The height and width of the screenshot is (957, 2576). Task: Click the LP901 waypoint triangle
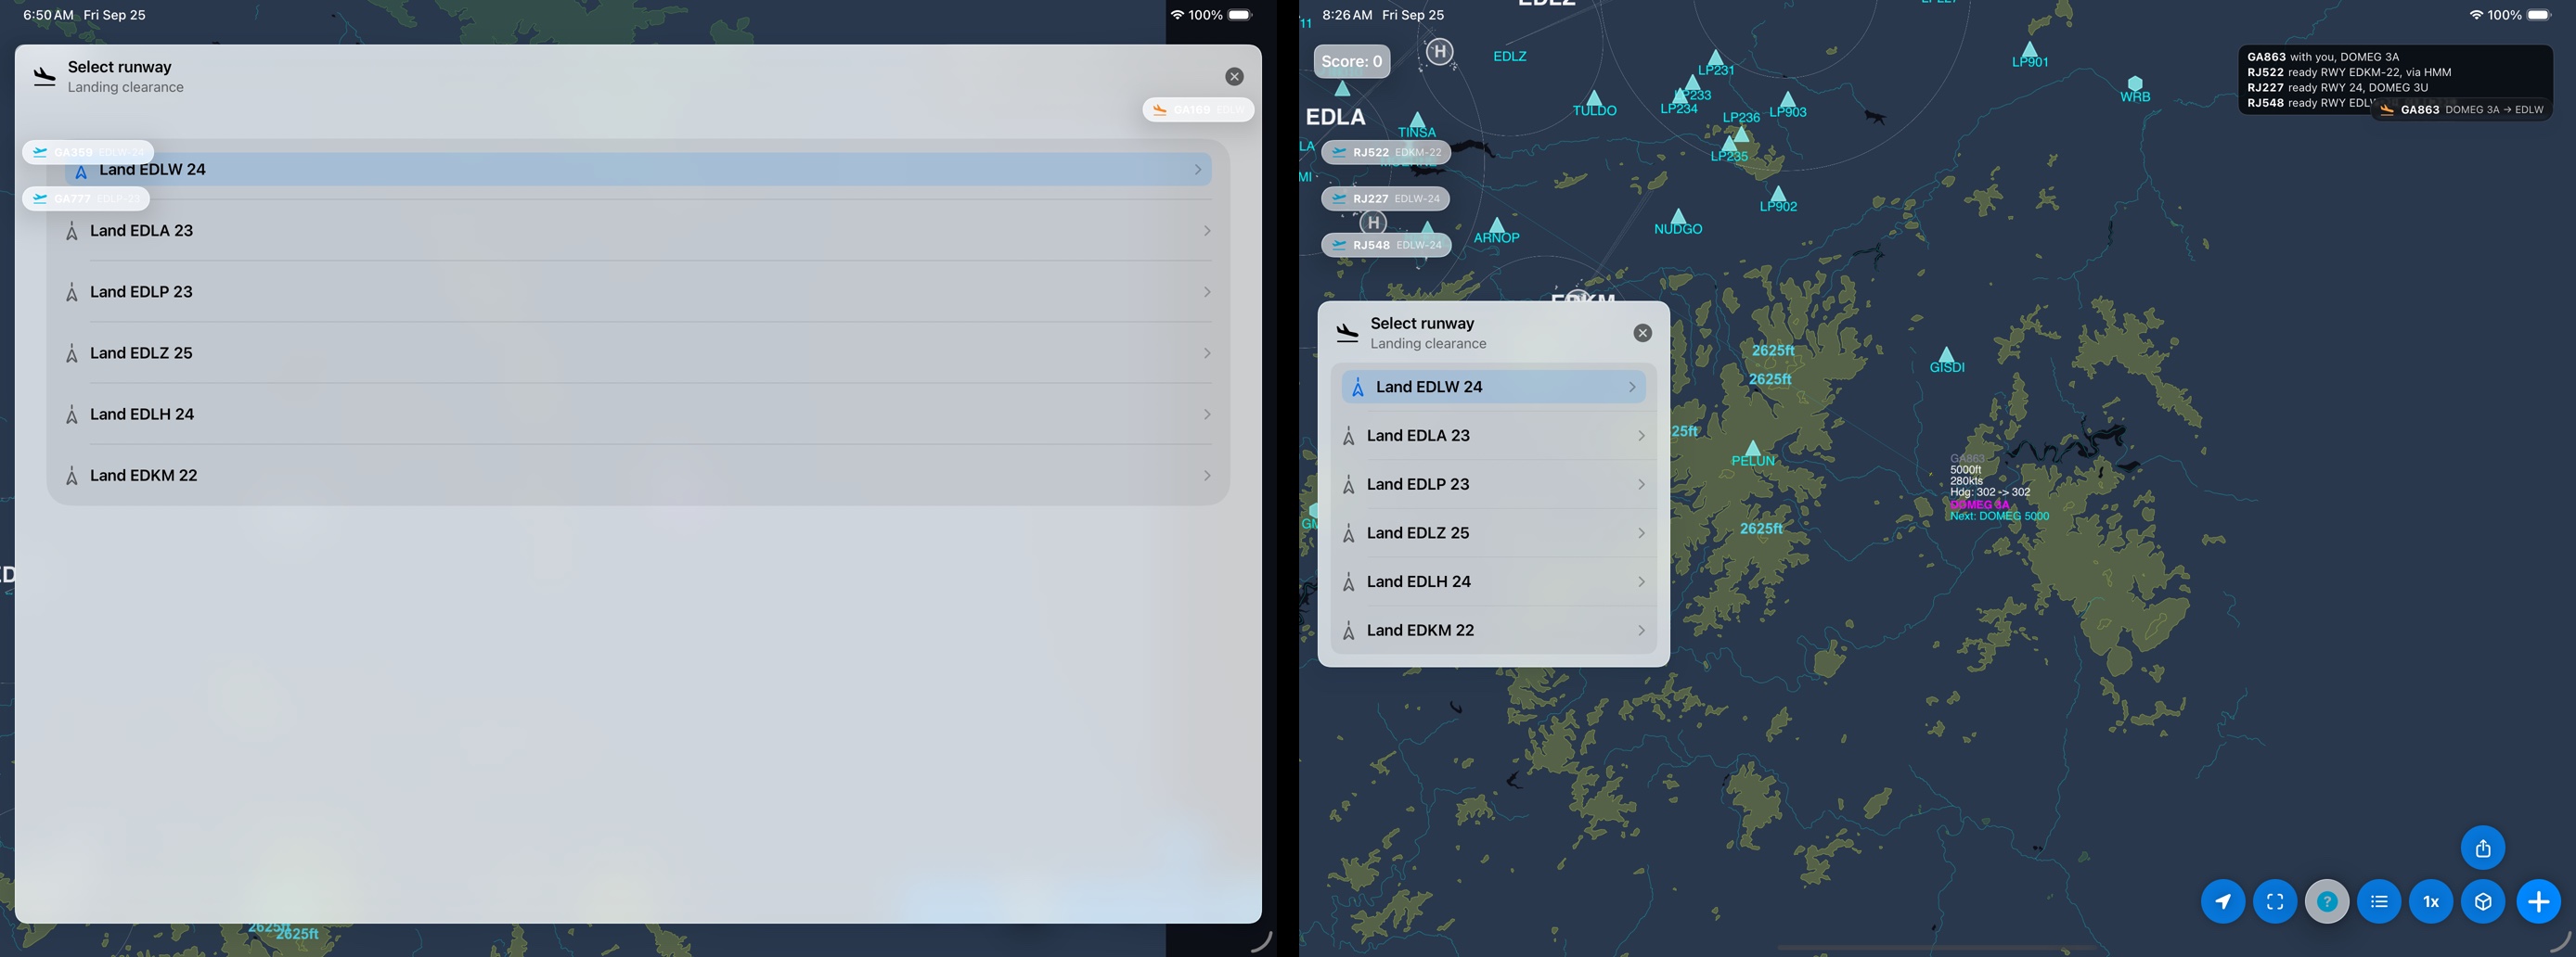click(x=2029, y=50)
